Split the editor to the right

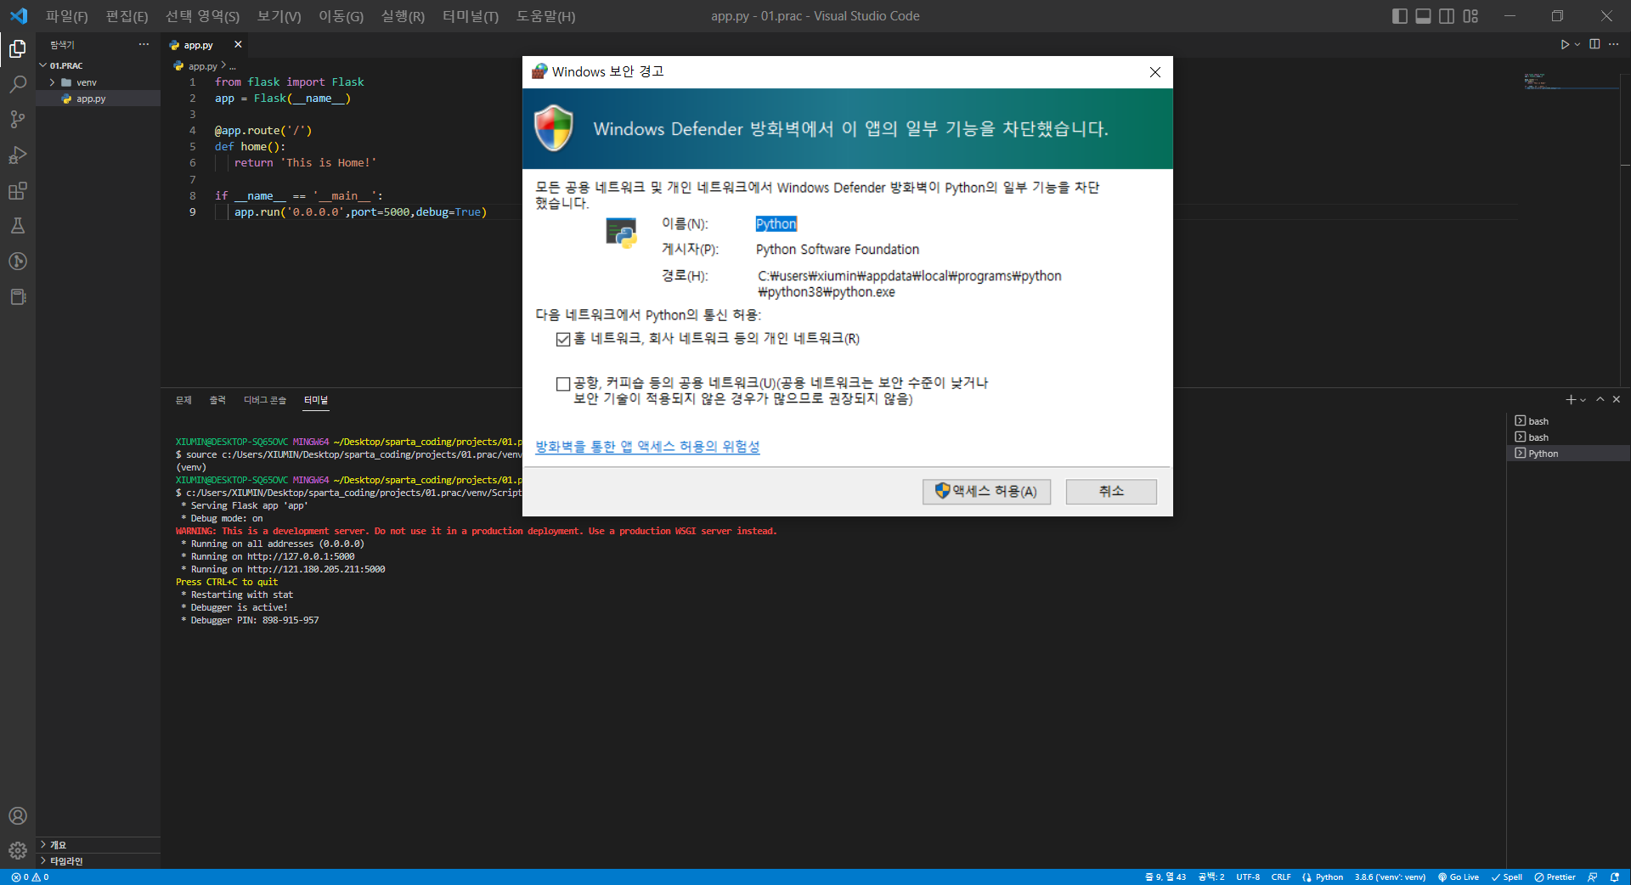point(1594,44)
